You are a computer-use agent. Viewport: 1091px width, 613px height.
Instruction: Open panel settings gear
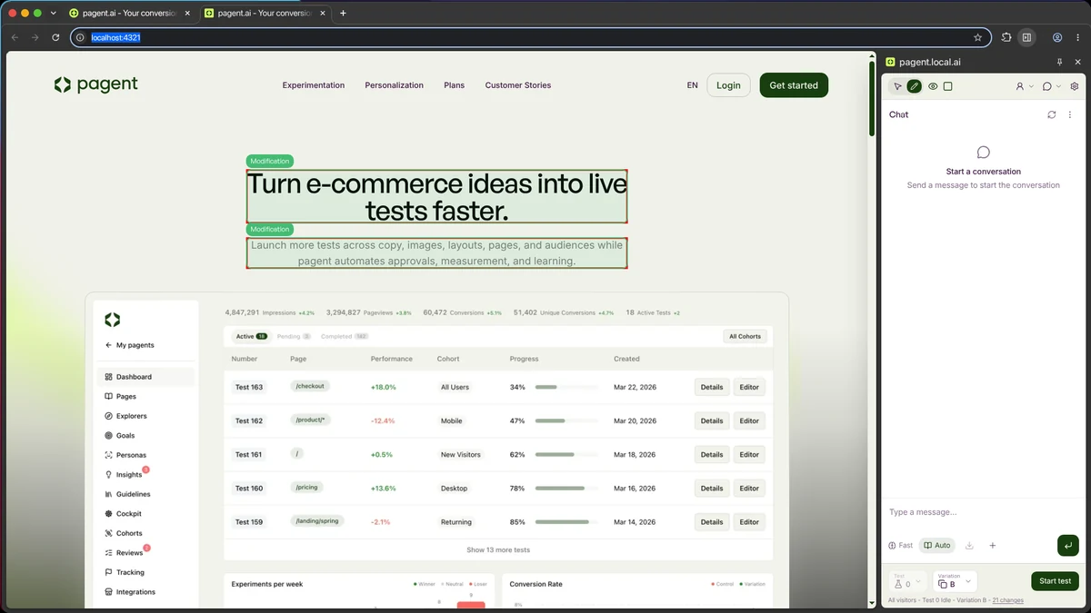pos(1074,86)
